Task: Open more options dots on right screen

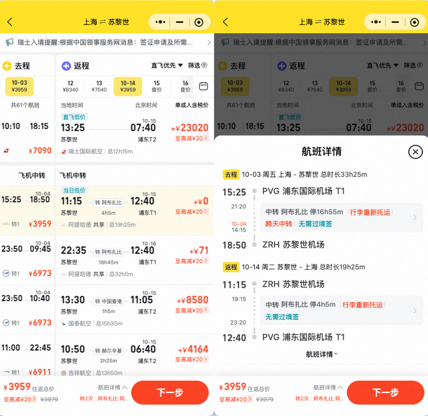Action: pos(376,22)
